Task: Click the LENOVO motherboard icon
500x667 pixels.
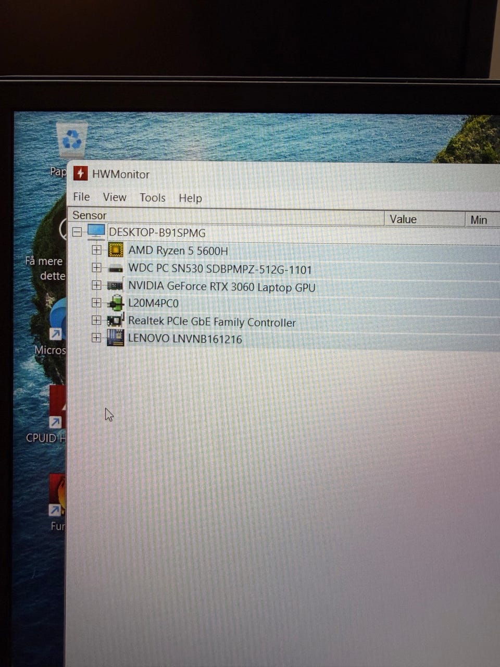Action: [115, 338]
